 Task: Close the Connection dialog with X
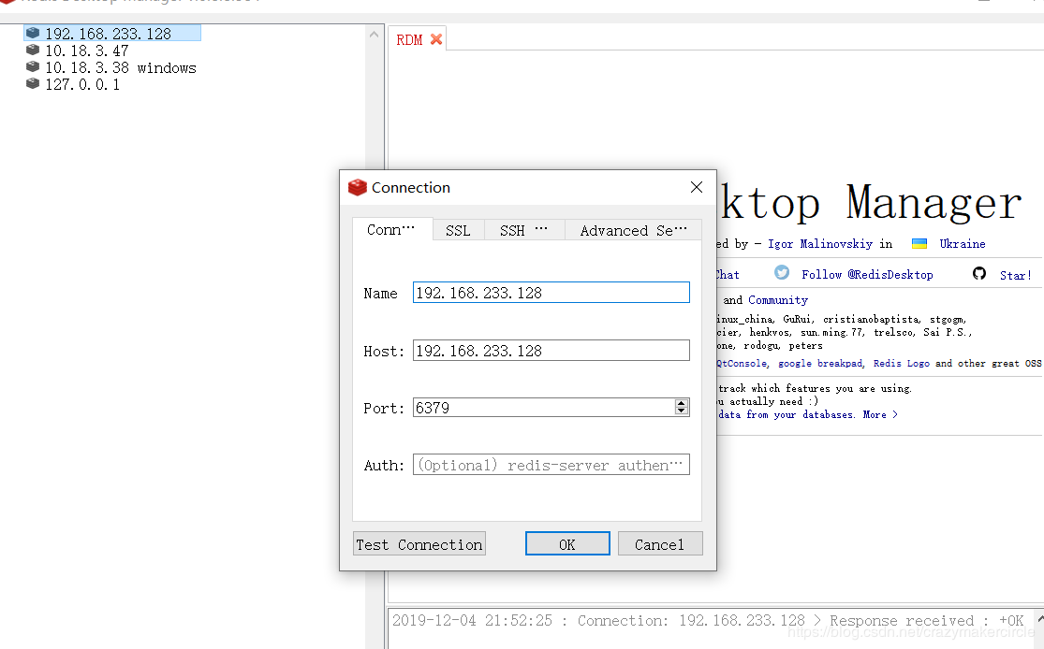click(x=697, y=188)
